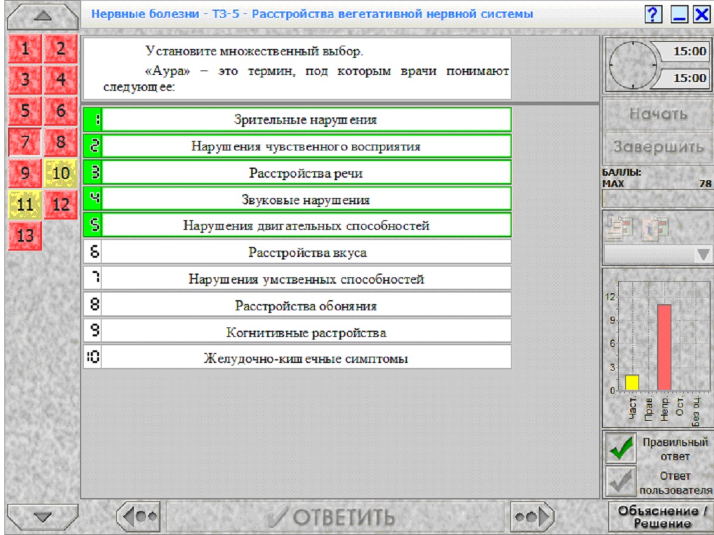
Task: Open Объяснение / Решение explanation button
Action: tap(661, 517)
